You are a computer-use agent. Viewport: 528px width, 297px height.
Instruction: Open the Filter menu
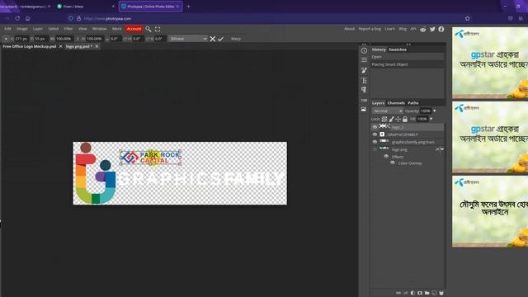tap(68, 29)
